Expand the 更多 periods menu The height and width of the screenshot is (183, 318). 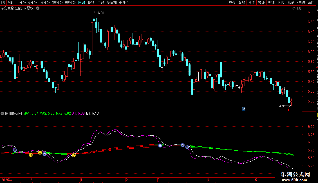(x=124, y=3)
